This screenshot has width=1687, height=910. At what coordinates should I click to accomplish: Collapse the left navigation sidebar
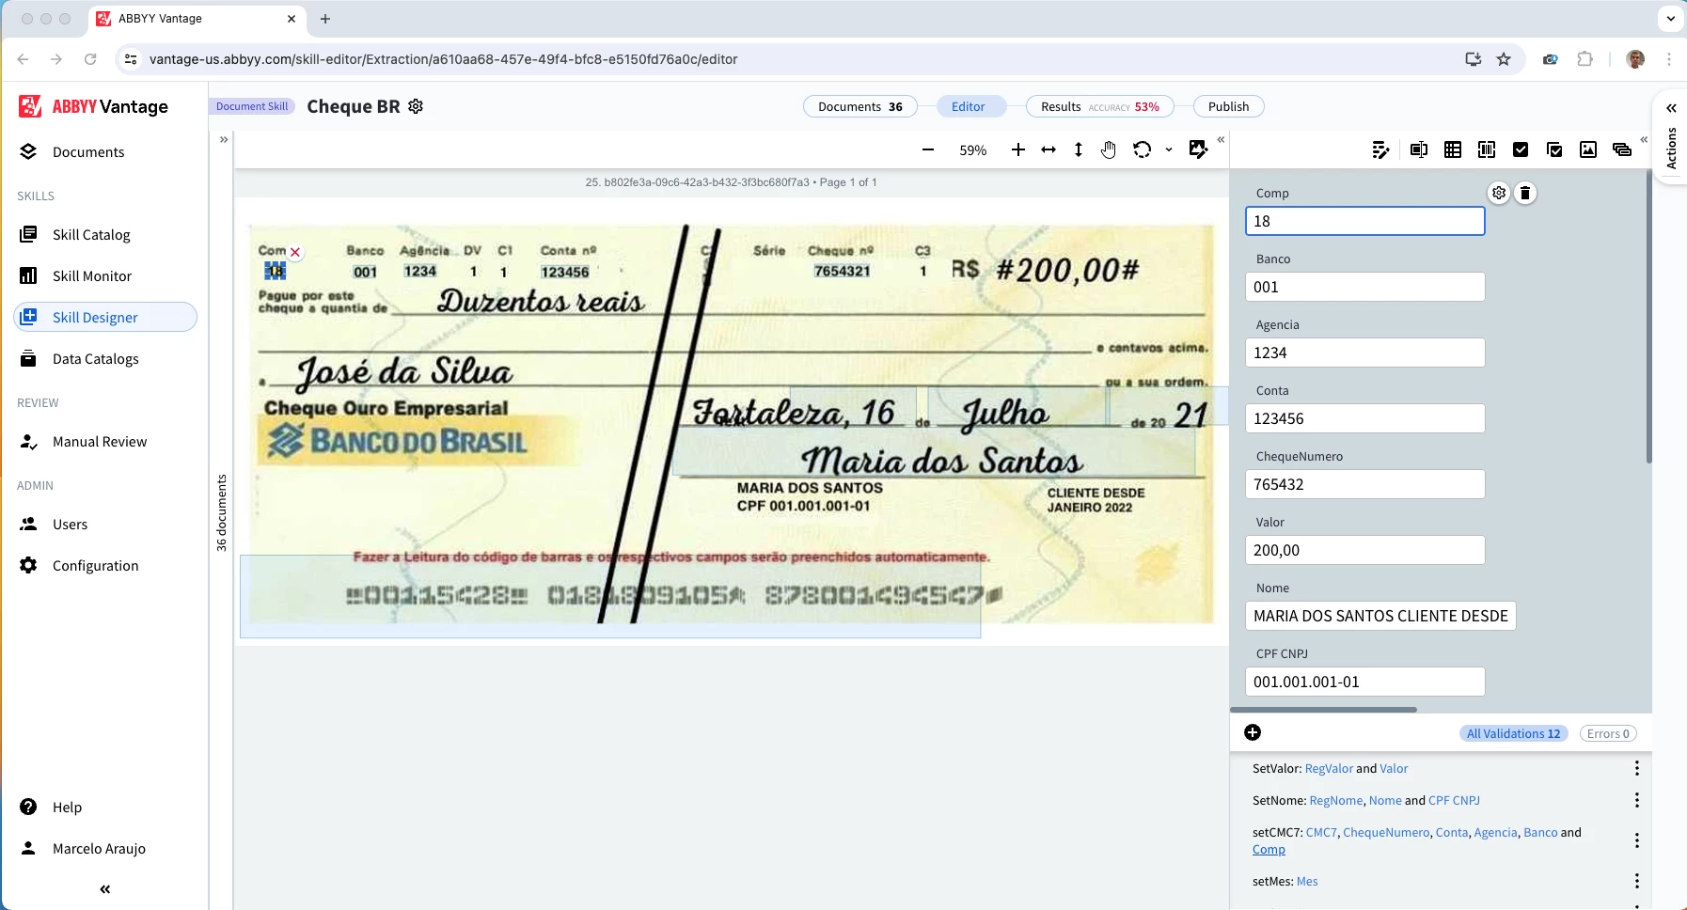point(103,888)
